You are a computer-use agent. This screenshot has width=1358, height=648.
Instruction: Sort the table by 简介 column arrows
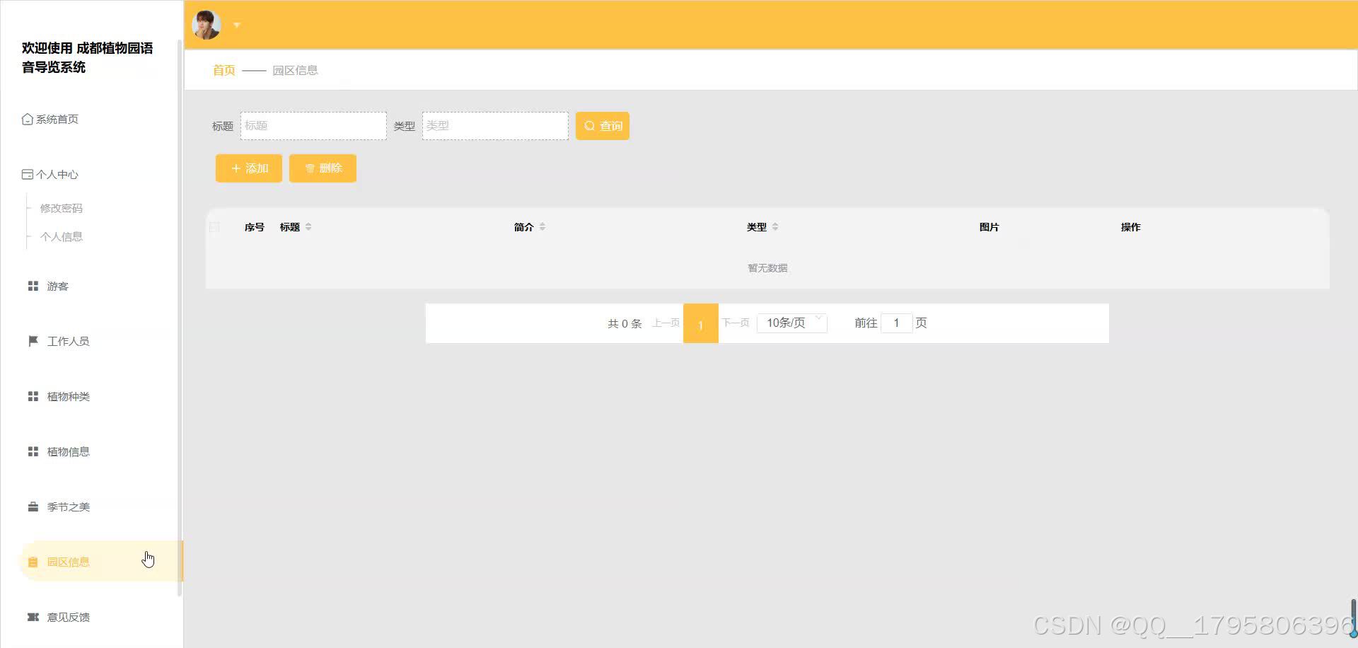pyautogui.click(x=542, y=227)
